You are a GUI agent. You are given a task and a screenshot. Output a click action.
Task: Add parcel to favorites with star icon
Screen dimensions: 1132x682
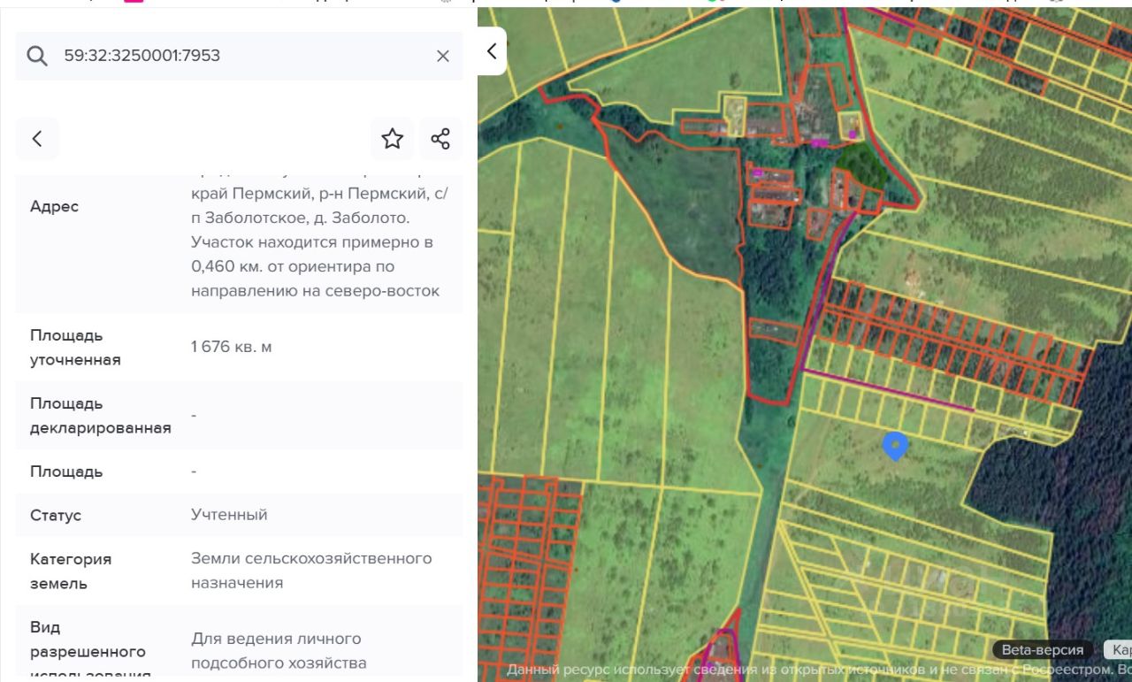coord(392,139)
